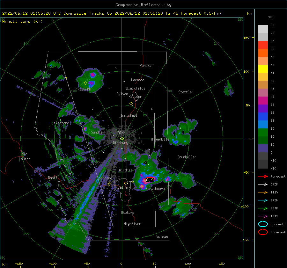Screen dimensions: 287x268
Task: Select the magenta 39–42 dBZ swatch
Action: point(263,101)
